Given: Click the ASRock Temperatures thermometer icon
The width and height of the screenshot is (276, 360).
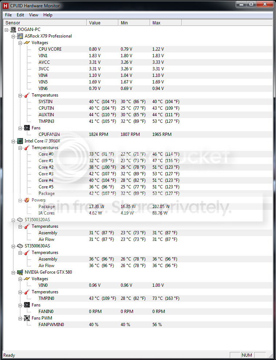Looking at the screenshot, I should 27,95.
